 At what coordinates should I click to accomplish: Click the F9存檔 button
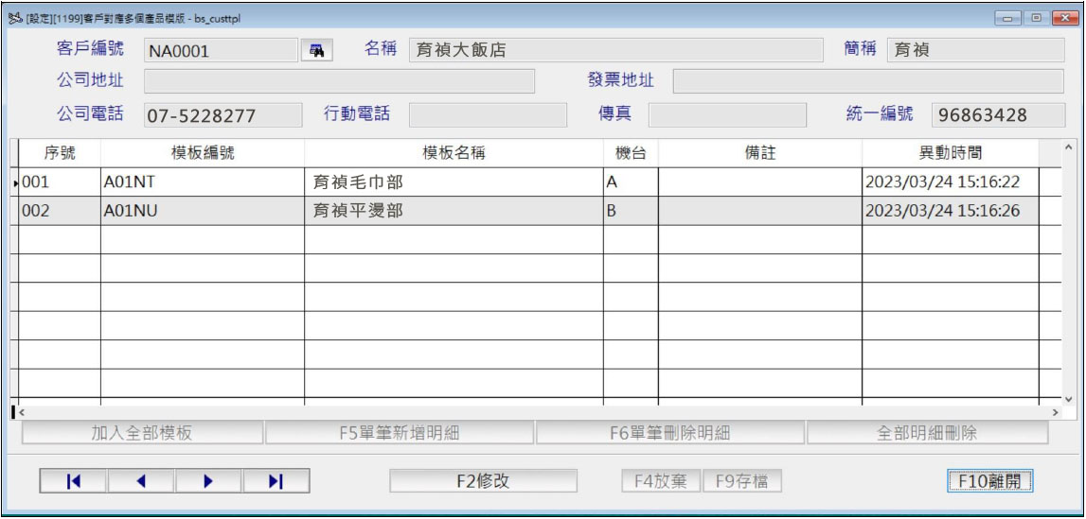[x=743, y=481]
